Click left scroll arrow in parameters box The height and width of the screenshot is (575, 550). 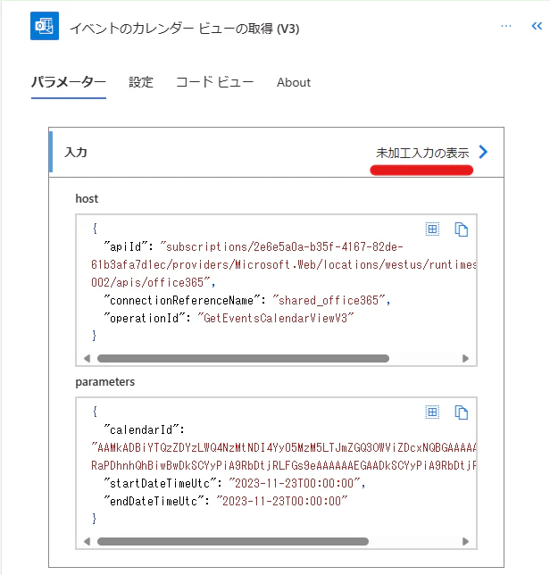click(87, 541)
